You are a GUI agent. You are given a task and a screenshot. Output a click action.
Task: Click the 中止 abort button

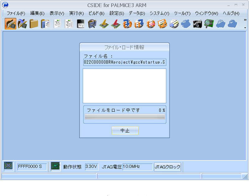coord(125,131)
